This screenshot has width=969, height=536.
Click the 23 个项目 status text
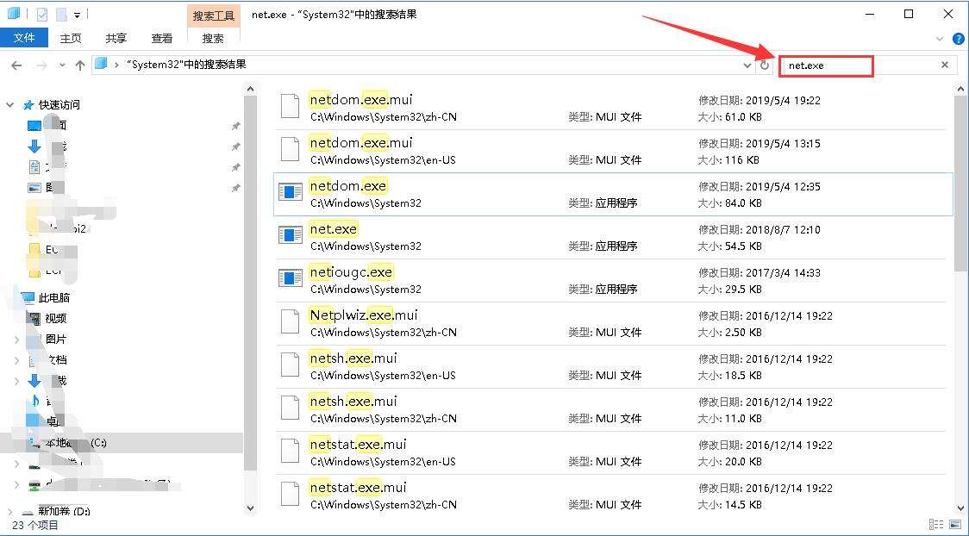pyautogui.click(x=35, y=526)
